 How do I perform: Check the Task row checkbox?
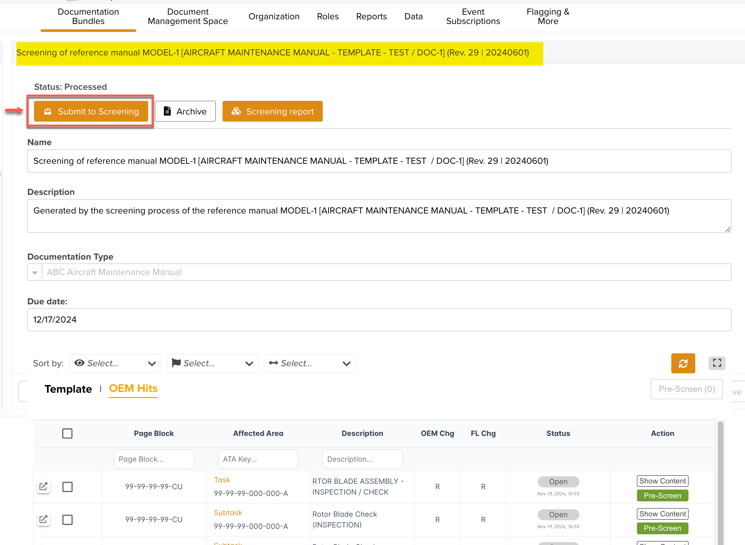click(x=67, y=487)
